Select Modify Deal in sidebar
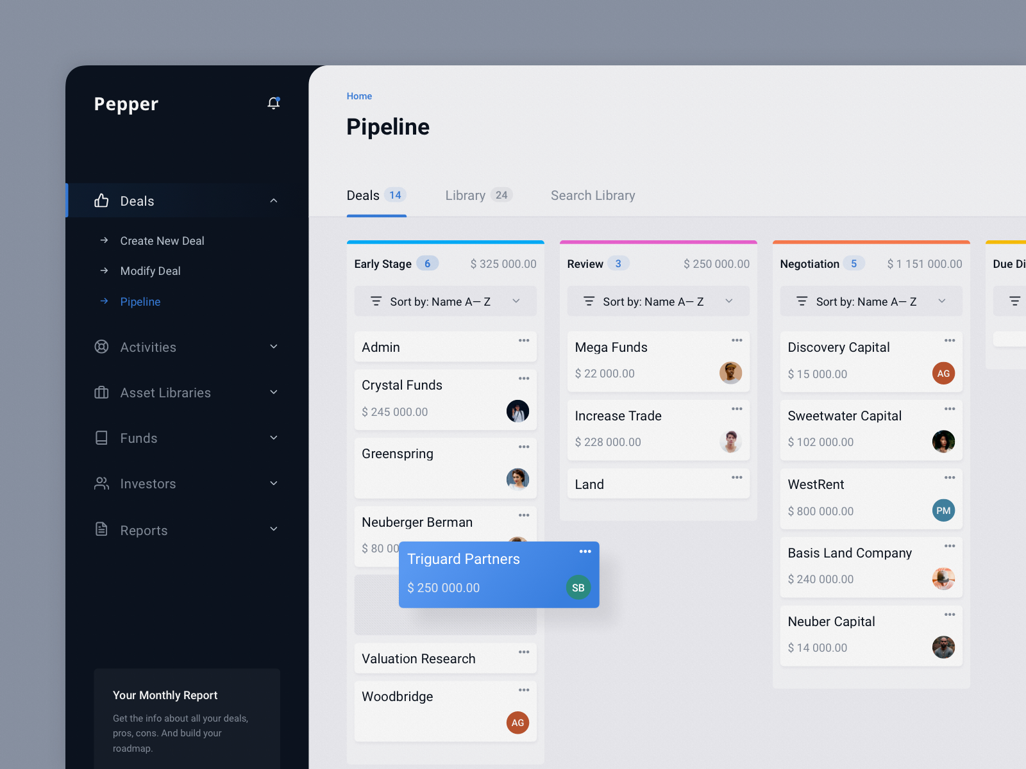 (x=150, y=271)
